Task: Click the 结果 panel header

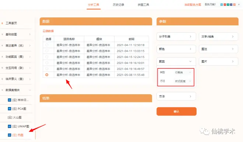Action: pyautogui.click(x=96, y=98)
